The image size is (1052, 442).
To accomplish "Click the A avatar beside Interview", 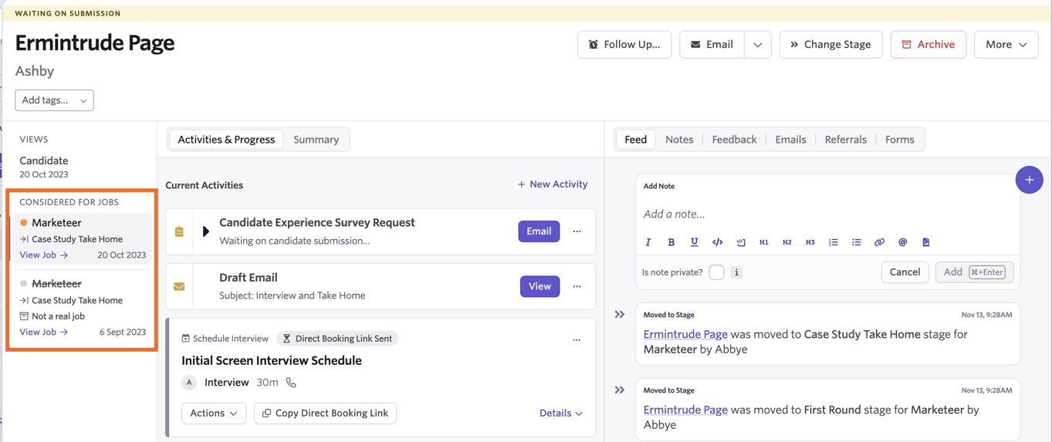I will click(189, 383).
